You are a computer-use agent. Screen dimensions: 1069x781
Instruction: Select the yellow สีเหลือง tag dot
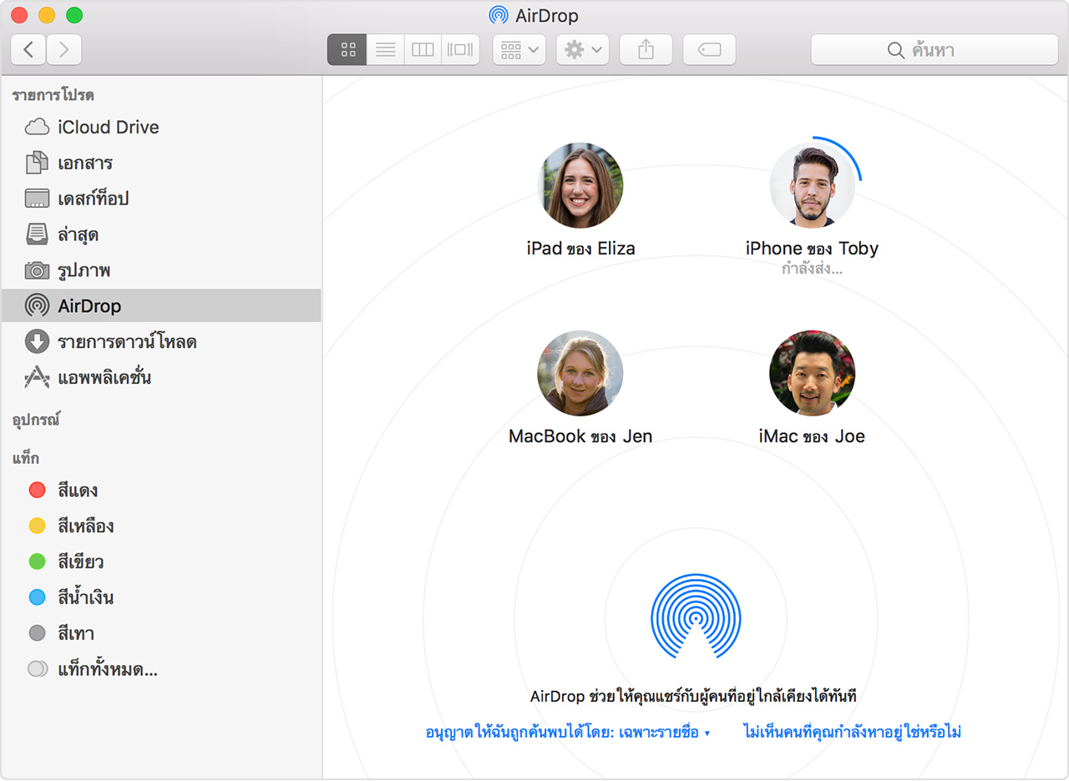coord(37,526)
